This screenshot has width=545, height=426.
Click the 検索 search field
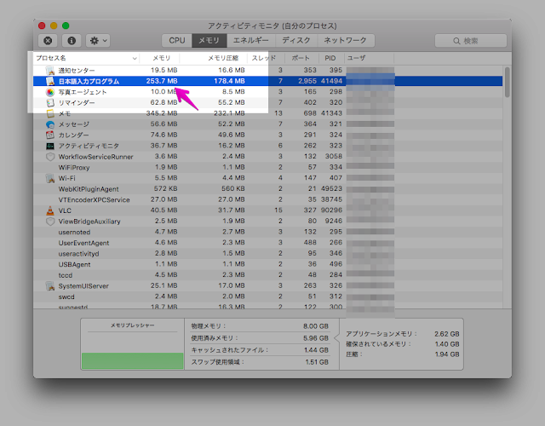click(x=470, y=40)
